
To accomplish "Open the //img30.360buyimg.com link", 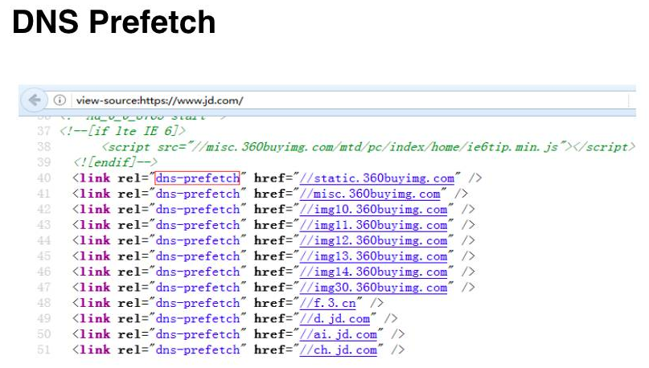I will coord(373,288).
